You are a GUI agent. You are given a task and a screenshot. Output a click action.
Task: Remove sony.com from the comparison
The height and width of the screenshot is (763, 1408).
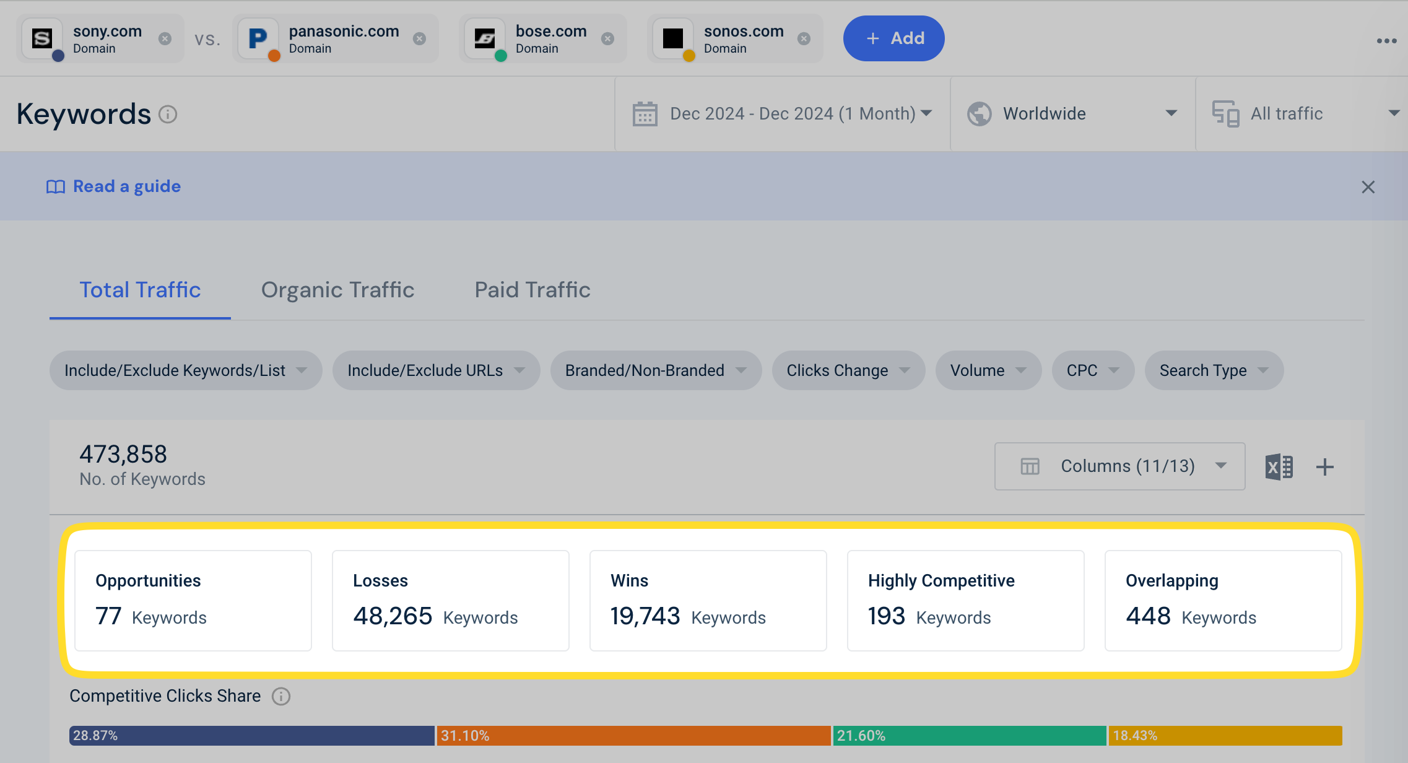(x=165, y=38)
